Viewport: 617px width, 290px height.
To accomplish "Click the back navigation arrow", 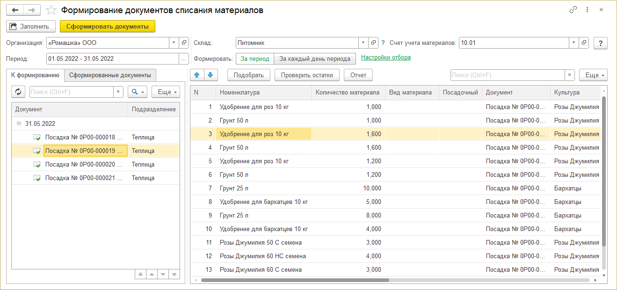I will click(15, 10).
